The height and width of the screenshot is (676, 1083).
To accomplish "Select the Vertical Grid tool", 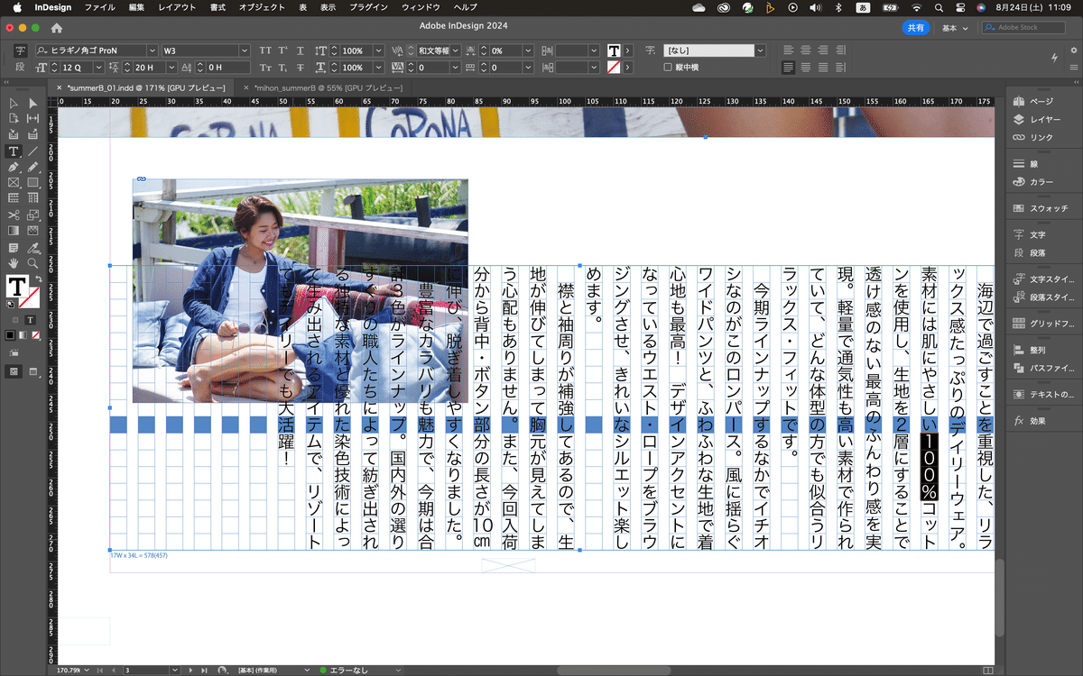I will (32, 197).
